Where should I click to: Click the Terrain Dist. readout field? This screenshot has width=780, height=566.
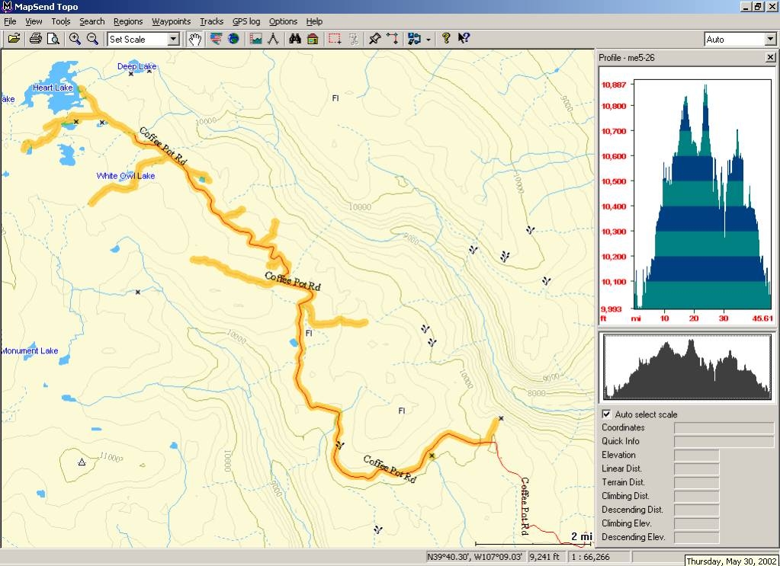696,482
